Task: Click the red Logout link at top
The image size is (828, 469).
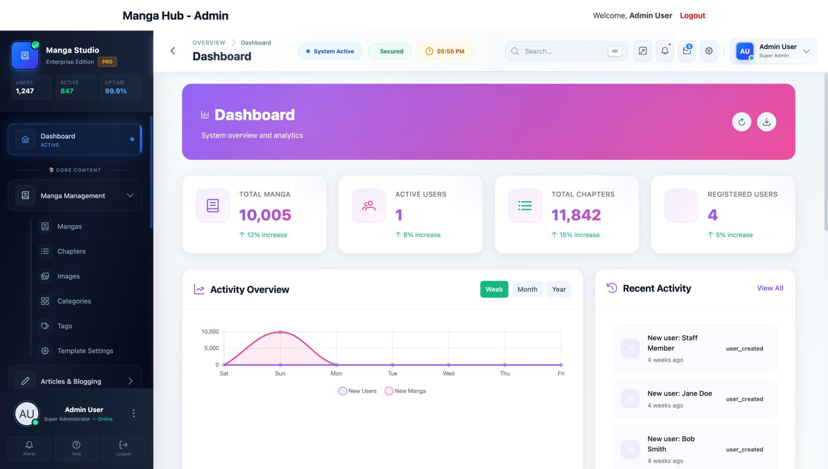Action: 692,16
